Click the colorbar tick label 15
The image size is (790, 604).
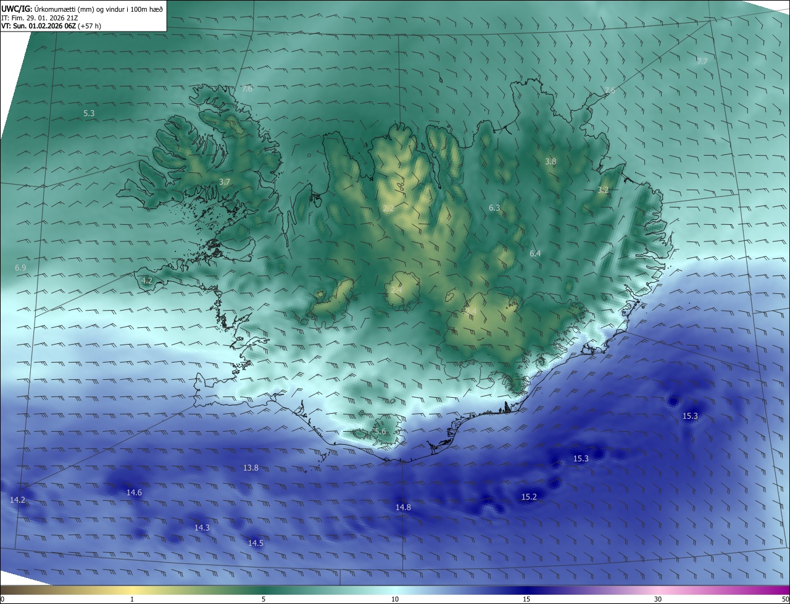(526, 599)
